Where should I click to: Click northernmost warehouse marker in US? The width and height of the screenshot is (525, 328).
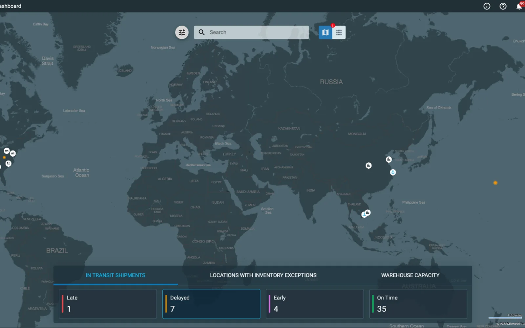tap(7, 151)
